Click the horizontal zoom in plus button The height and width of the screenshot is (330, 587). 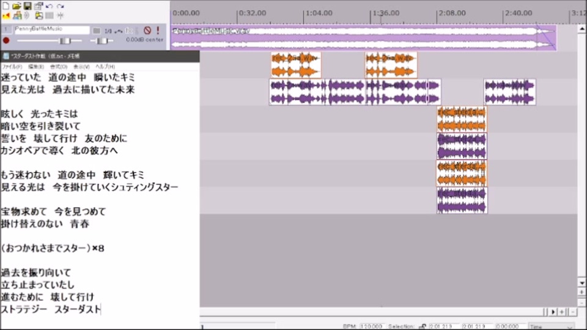point(563,312)
